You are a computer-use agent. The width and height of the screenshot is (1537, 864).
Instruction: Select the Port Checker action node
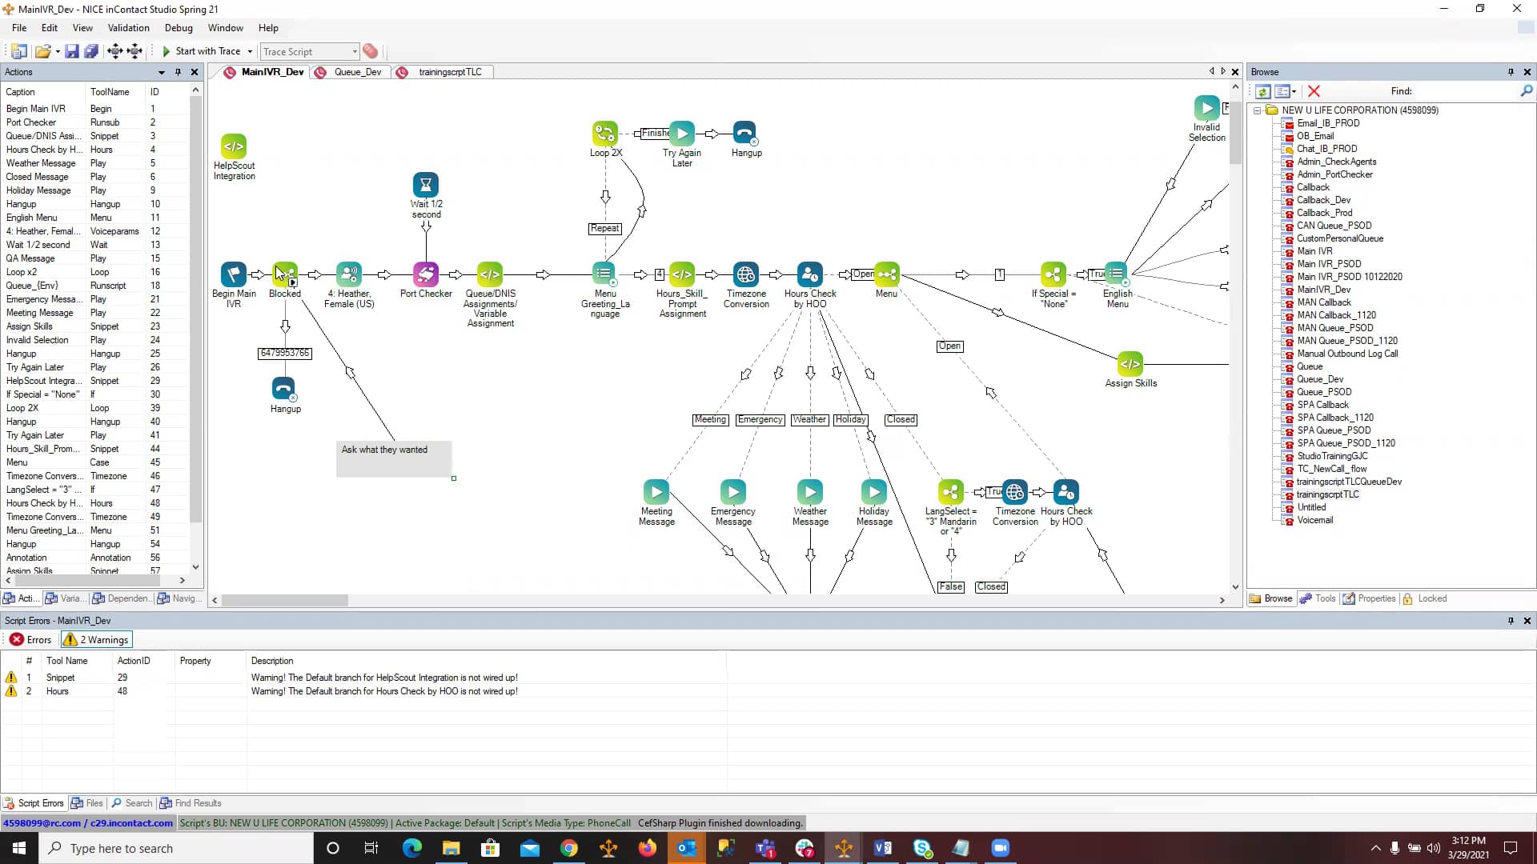(426, 274)
